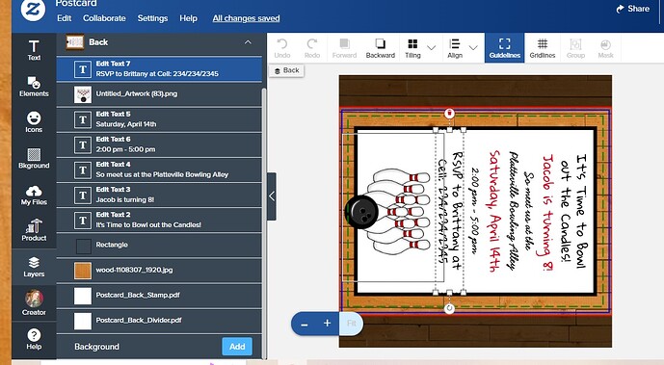The height and width of the screenshot is (365, 664).
Task: Open the Text tool in sidebar
Action: click(34, 50)
